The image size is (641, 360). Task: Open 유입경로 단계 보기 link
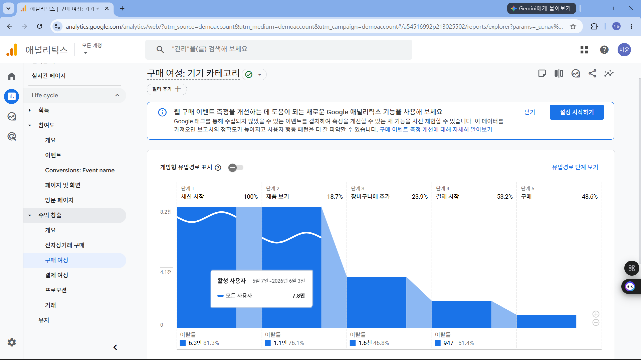(575, 167)
